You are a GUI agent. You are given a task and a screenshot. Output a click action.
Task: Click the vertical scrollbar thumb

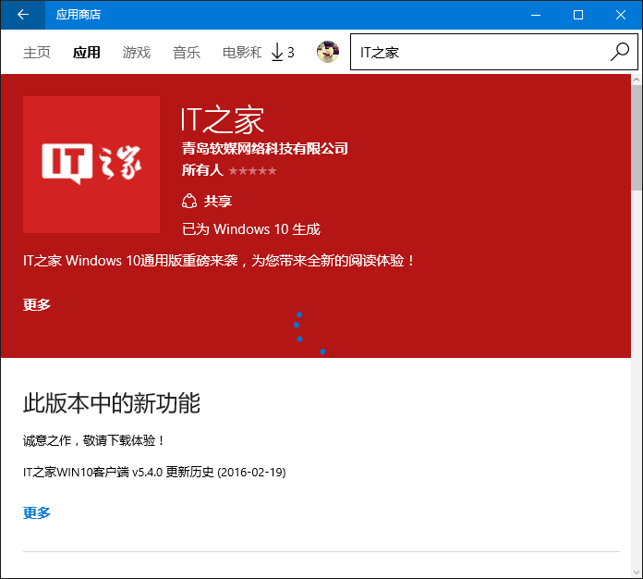(x=637, y=138)
